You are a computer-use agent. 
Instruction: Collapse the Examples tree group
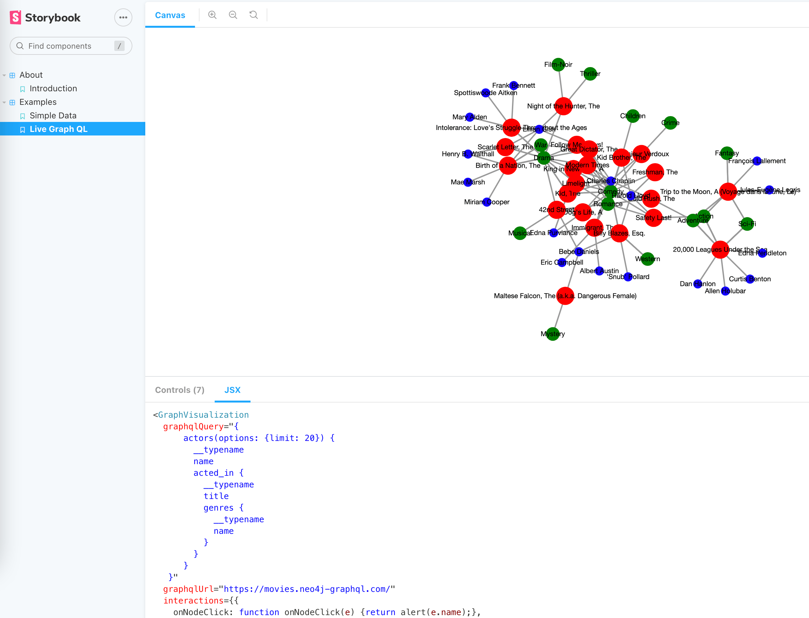[4, 102]
